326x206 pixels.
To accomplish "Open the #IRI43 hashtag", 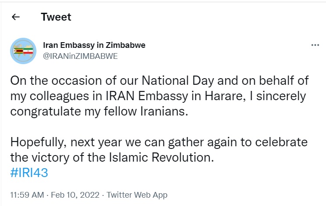I will coord(29,173).
